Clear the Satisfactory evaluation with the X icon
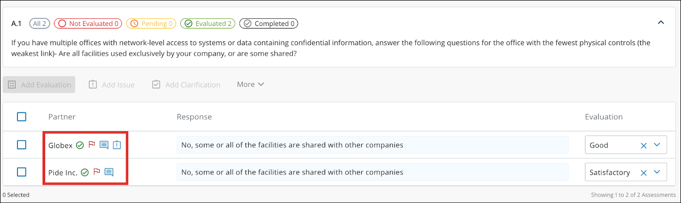This screenshot has height=203, width=681. coord(644,172)
